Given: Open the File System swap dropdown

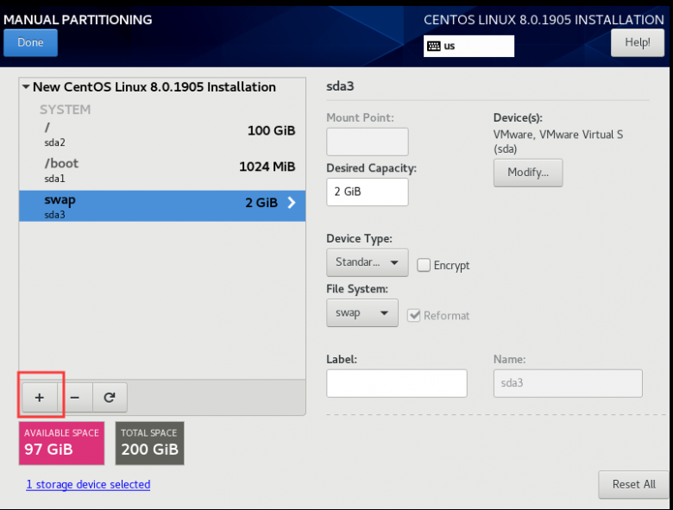Looking at the screenshot, I should tap(362, 313).
